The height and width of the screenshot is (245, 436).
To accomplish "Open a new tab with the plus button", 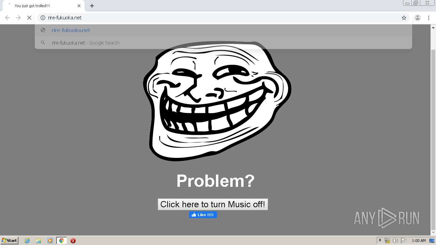I will coord(92,6).
